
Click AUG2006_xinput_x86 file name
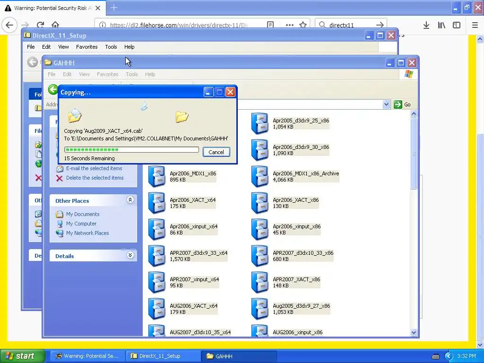click(298, 332)
